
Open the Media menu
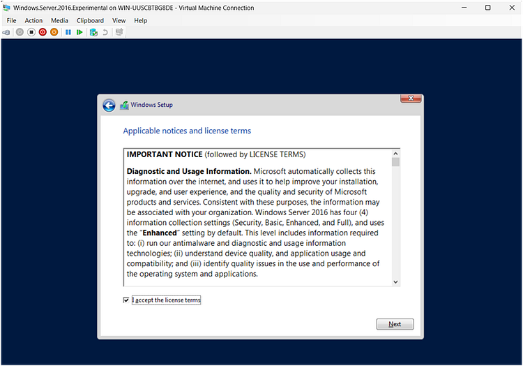click(59, 20)
